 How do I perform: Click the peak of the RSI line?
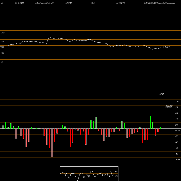(49, 37)
